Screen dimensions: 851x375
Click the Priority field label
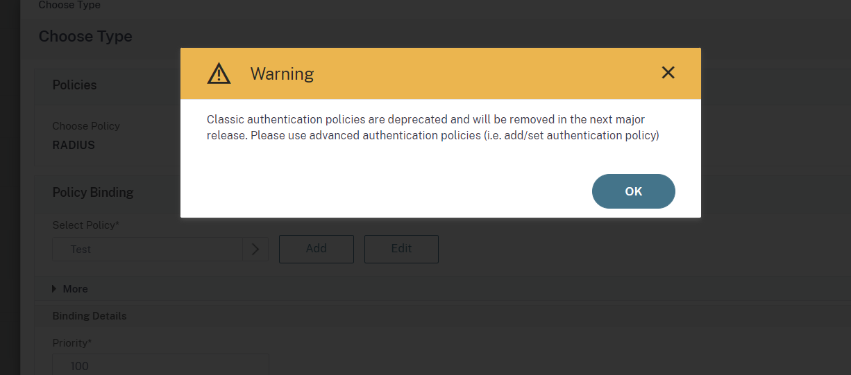(x=71, y=343)
